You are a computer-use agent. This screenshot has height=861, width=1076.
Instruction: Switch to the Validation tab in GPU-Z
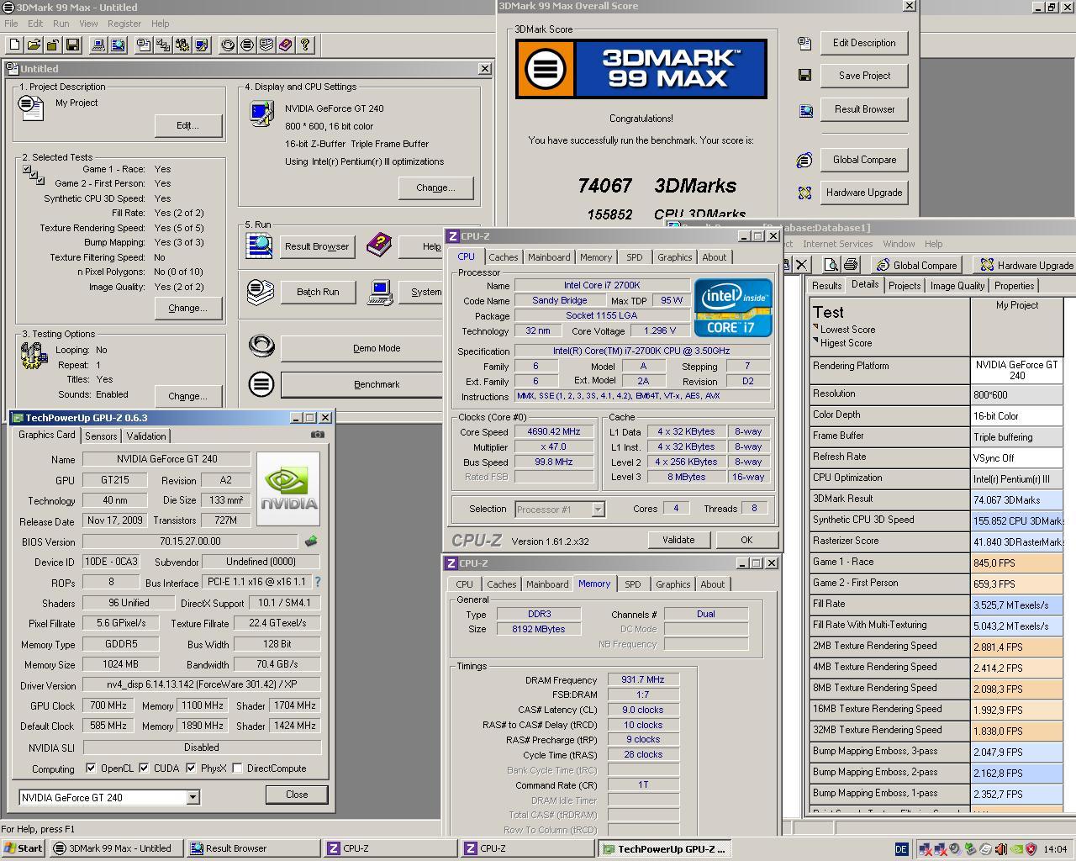[146, 436]
